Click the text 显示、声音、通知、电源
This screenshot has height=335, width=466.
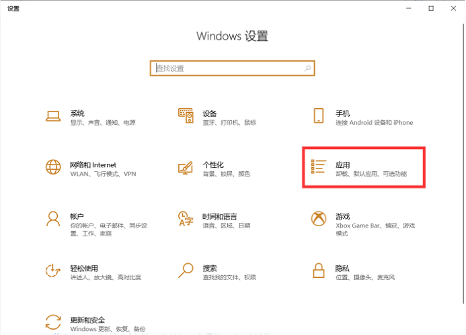[x=103, y=123]
